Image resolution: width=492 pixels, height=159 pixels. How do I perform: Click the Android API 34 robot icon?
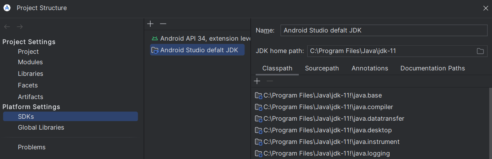pos(155,39)
